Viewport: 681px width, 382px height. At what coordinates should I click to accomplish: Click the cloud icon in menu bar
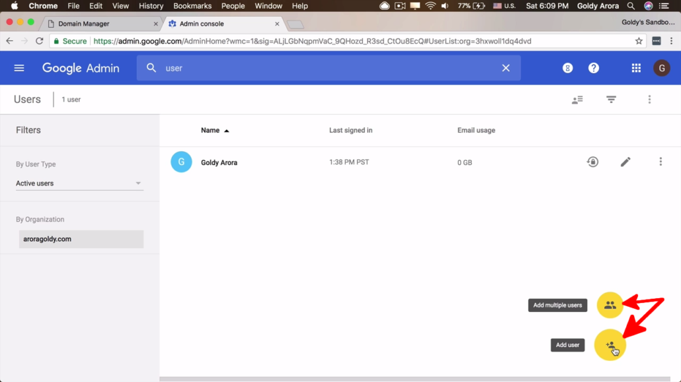click(x=384, y=6)
